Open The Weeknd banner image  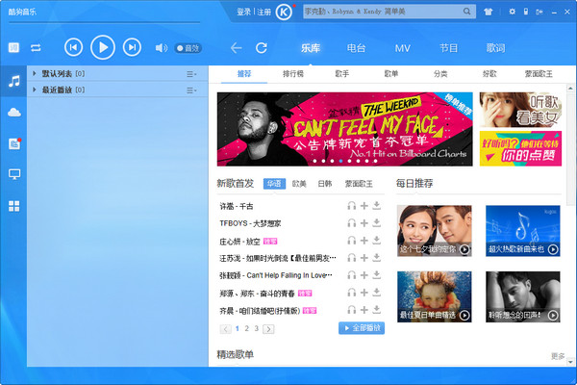click(345, 129)
